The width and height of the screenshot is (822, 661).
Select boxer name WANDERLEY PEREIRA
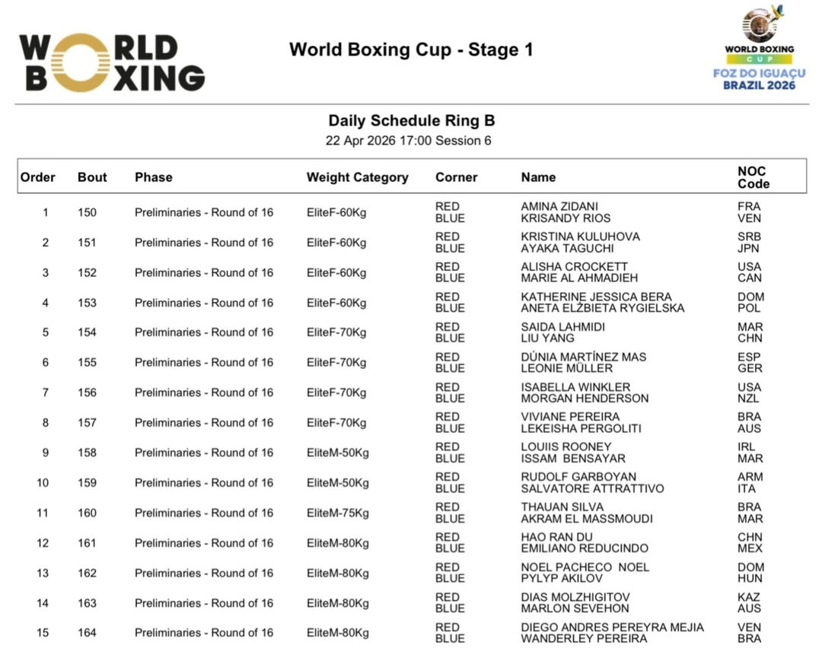click(x=584, y=639)
